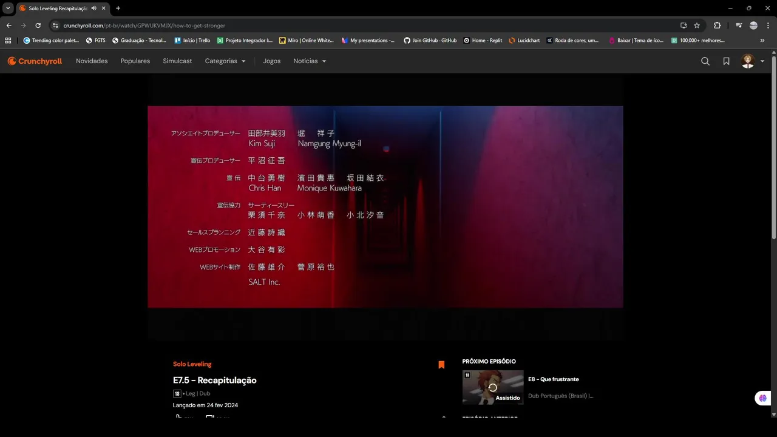
Task: Close the Solo Leveling tab
Action: (104, 8)
